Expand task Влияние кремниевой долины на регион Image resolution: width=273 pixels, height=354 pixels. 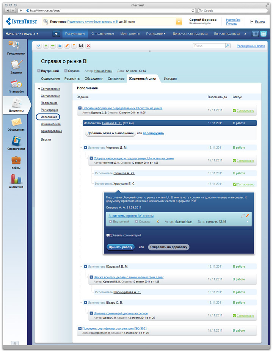pyautogui.click(x=91, y=313)
